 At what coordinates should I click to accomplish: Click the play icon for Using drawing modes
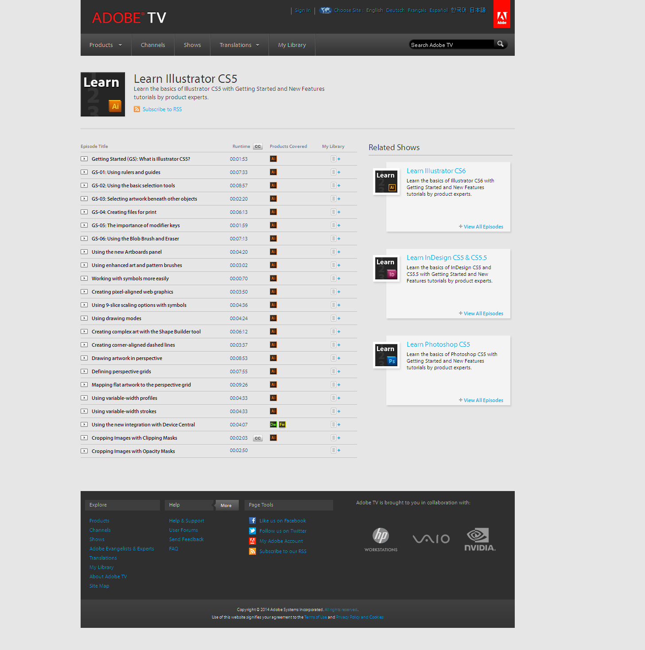84,318
